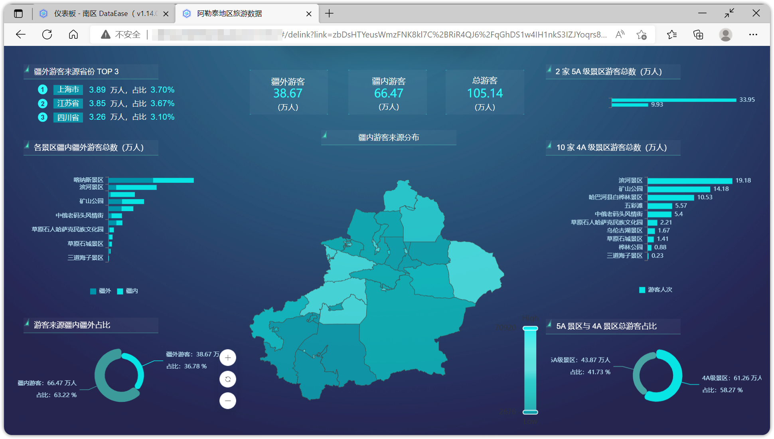Click the not secure warning icon
Image resolution: width=774 pixels, height=439 pixels.
pyautogui.click(x=106, y=35)
